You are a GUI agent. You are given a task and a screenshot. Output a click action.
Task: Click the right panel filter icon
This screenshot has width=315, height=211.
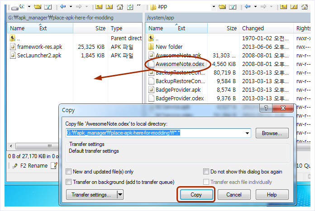click(233, 7)
